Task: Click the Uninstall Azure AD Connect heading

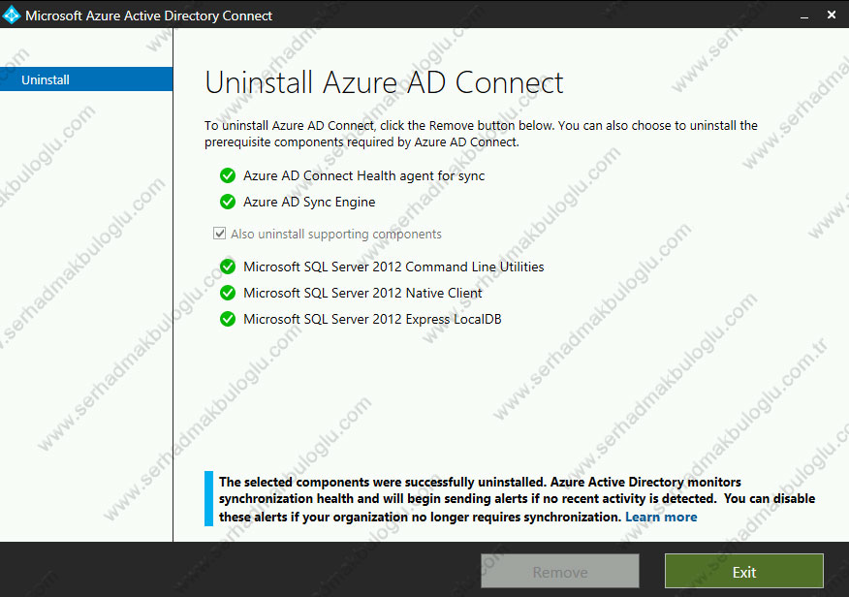Action: [384, 82]
